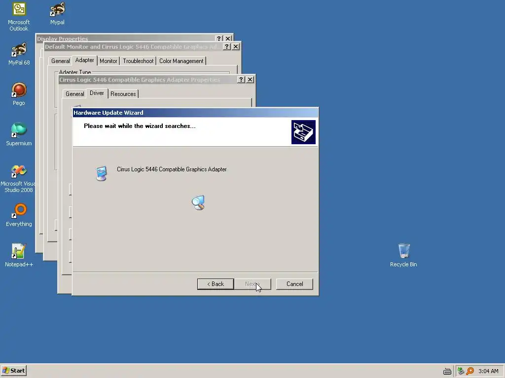505x378 pixels.
Task: Click help button in Cirrus Logic adapter properties
Action: pos(241,80)
